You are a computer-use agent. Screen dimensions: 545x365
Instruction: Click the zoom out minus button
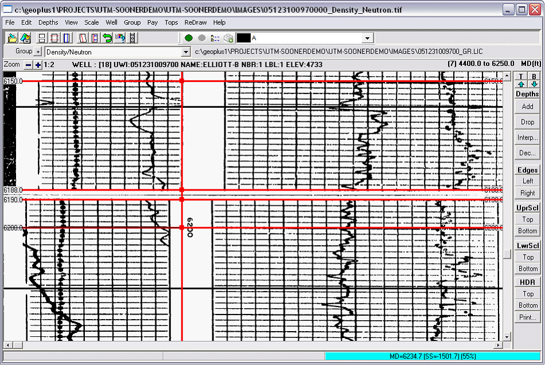28,65
